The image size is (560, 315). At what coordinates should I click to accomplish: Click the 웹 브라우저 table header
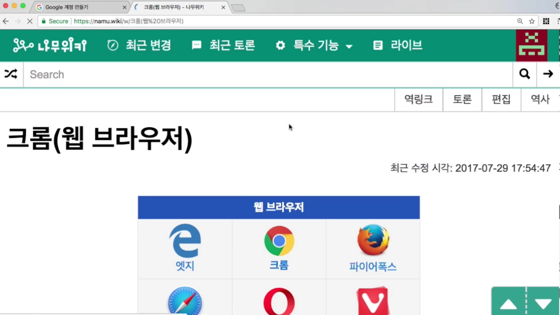pos(279,207)
